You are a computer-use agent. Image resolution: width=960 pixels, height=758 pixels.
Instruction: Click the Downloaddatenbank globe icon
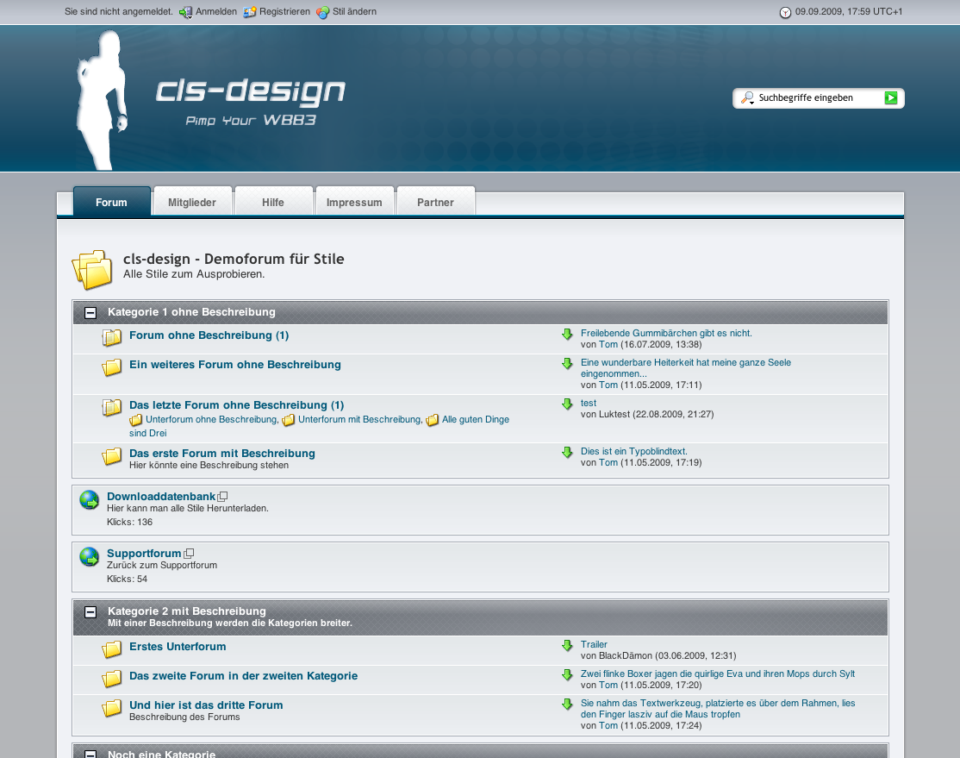tap(90, 500)
